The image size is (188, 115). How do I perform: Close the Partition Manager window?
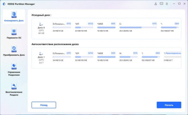click(x=185, y=4)
